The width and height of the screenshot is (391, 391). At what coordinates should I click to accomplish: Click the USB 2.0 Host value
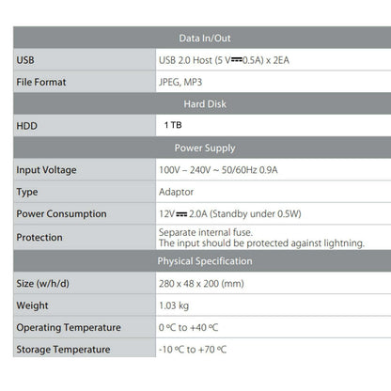[224, 60]
